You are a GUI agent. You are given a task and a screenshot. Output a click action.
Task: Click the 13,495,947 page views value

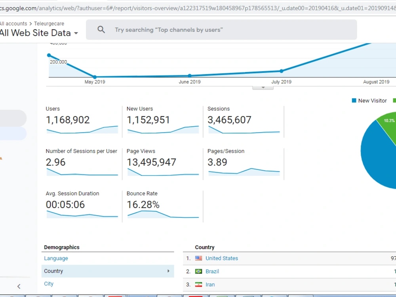tap(151, 162)
